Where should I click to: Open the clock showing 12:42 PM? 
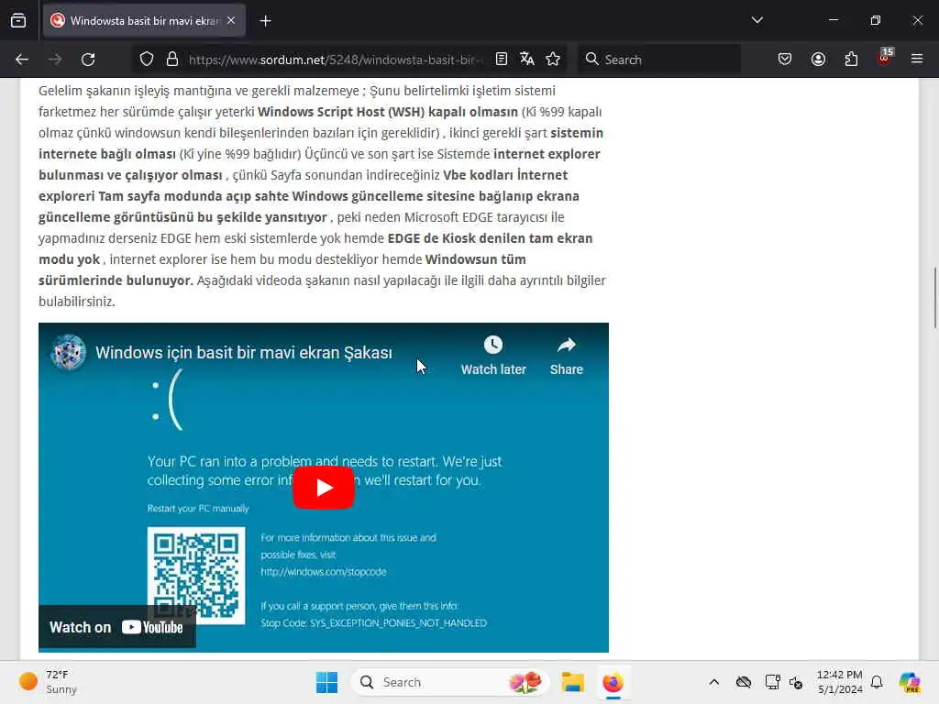pos(840,682)
